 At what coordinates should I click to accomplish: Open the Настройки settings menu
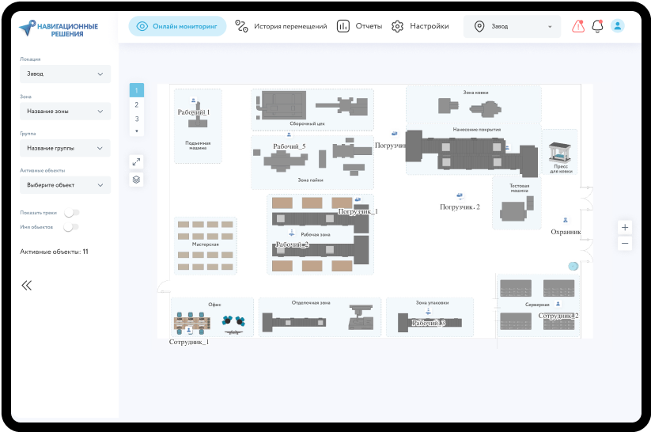[x=420, y=26]
